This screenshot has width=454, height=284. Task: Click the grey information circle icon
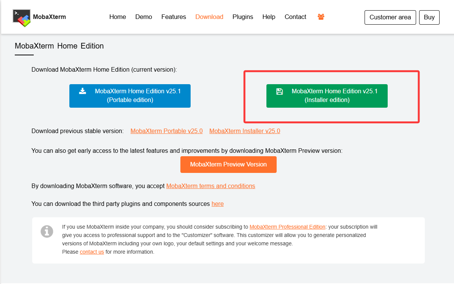[x=47, y=232]
